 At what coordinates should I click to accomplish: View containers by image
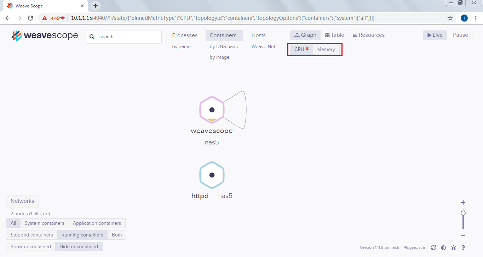tap(219, 57)
